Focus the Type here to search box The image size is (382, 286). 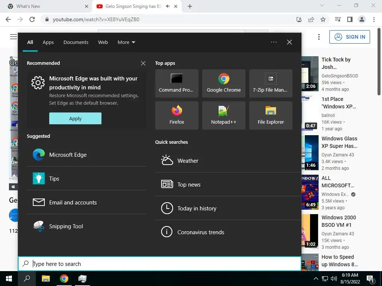tap(160, 264)
